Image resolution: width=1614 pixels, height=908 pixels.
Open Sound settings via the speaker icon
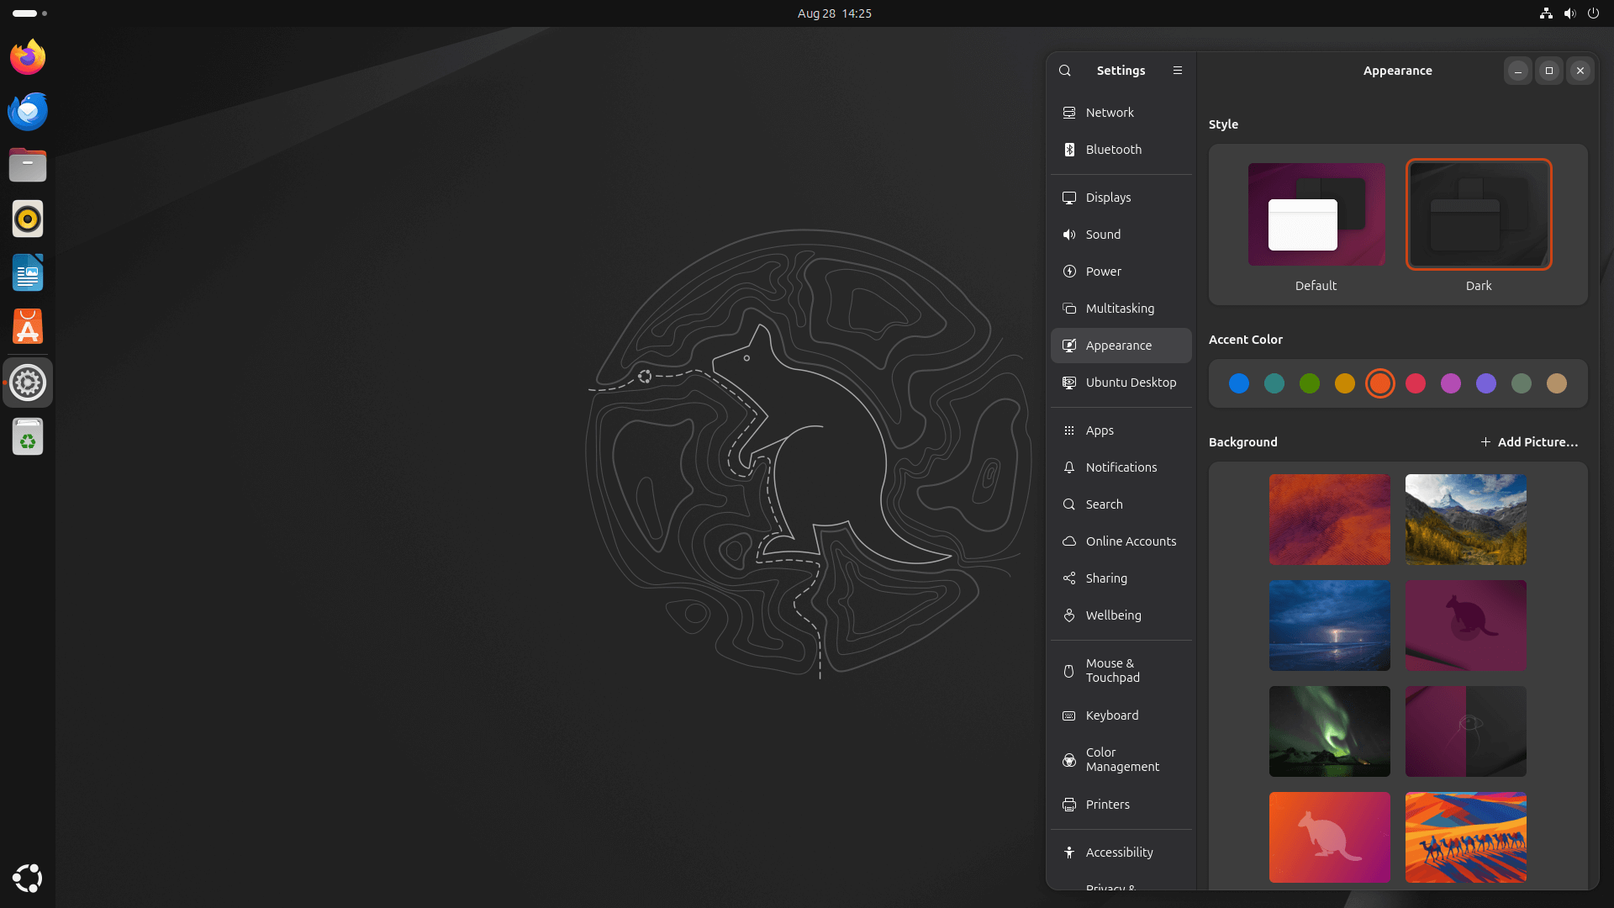(x=1068, y=235)
